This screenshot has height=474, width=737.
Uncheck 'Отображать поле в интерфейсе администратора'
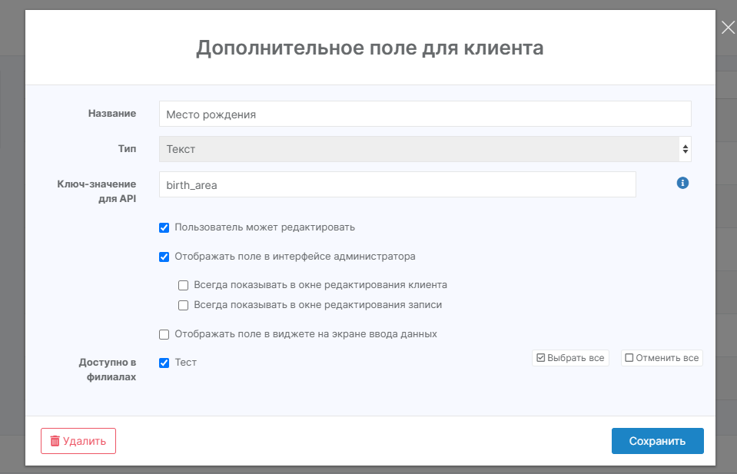tap(164, 257)
